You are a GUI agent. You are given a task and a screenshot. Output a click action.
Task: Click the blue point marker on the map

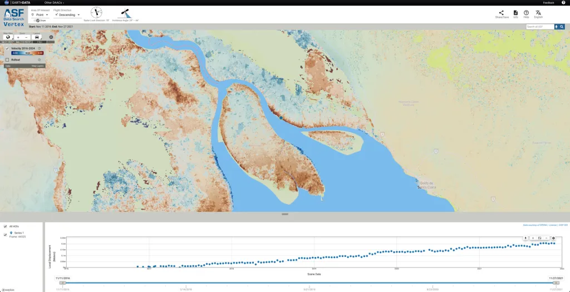point(281,118)
